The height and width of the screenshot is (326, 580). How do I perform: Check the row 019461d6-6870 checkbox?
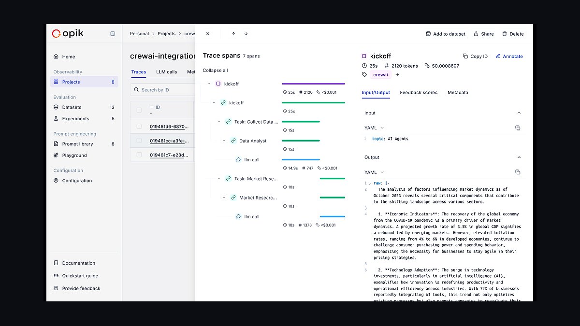(x=139, y=127)
